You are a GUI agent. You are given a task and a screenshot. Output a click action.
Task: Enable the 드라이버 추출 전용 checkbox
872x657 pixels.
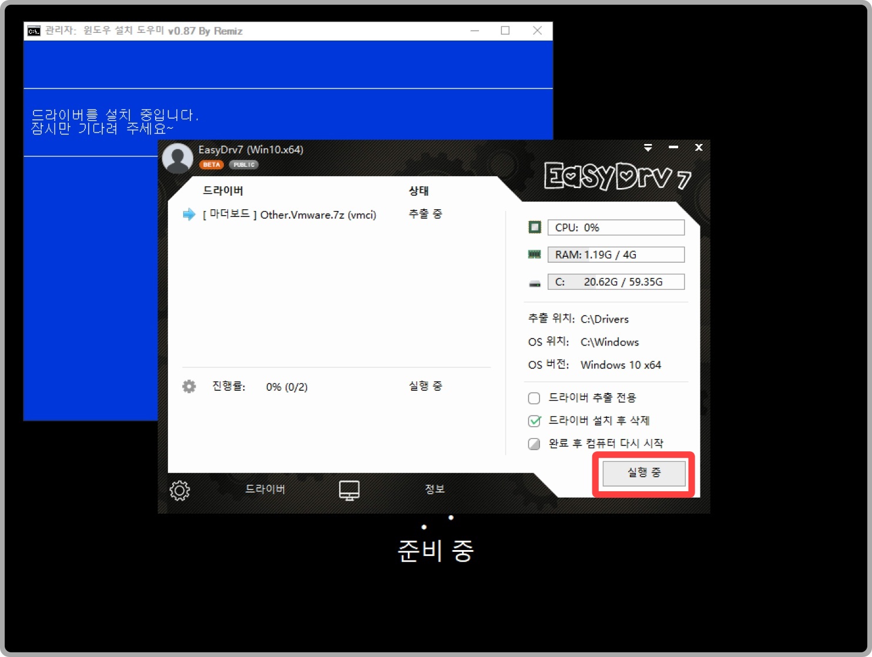pyautogui.click(x=534, y=398)
